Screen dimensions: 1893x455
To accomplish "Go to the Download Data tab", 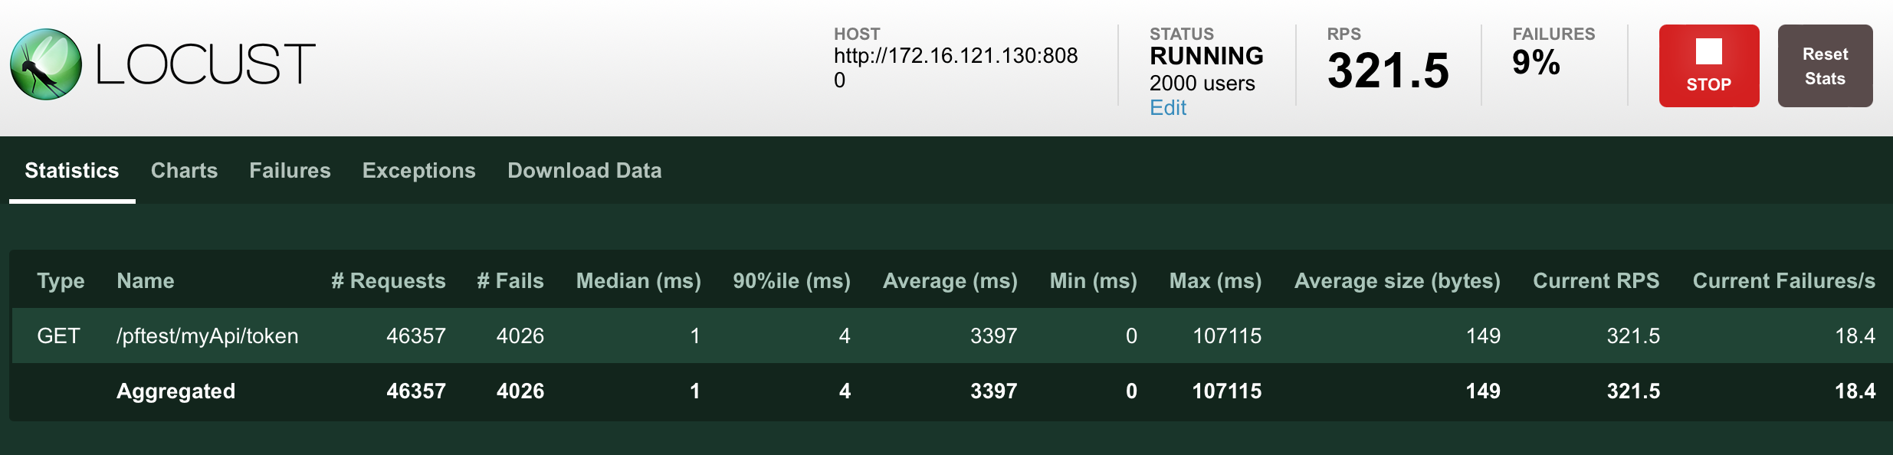I will (x=585, y=170).
